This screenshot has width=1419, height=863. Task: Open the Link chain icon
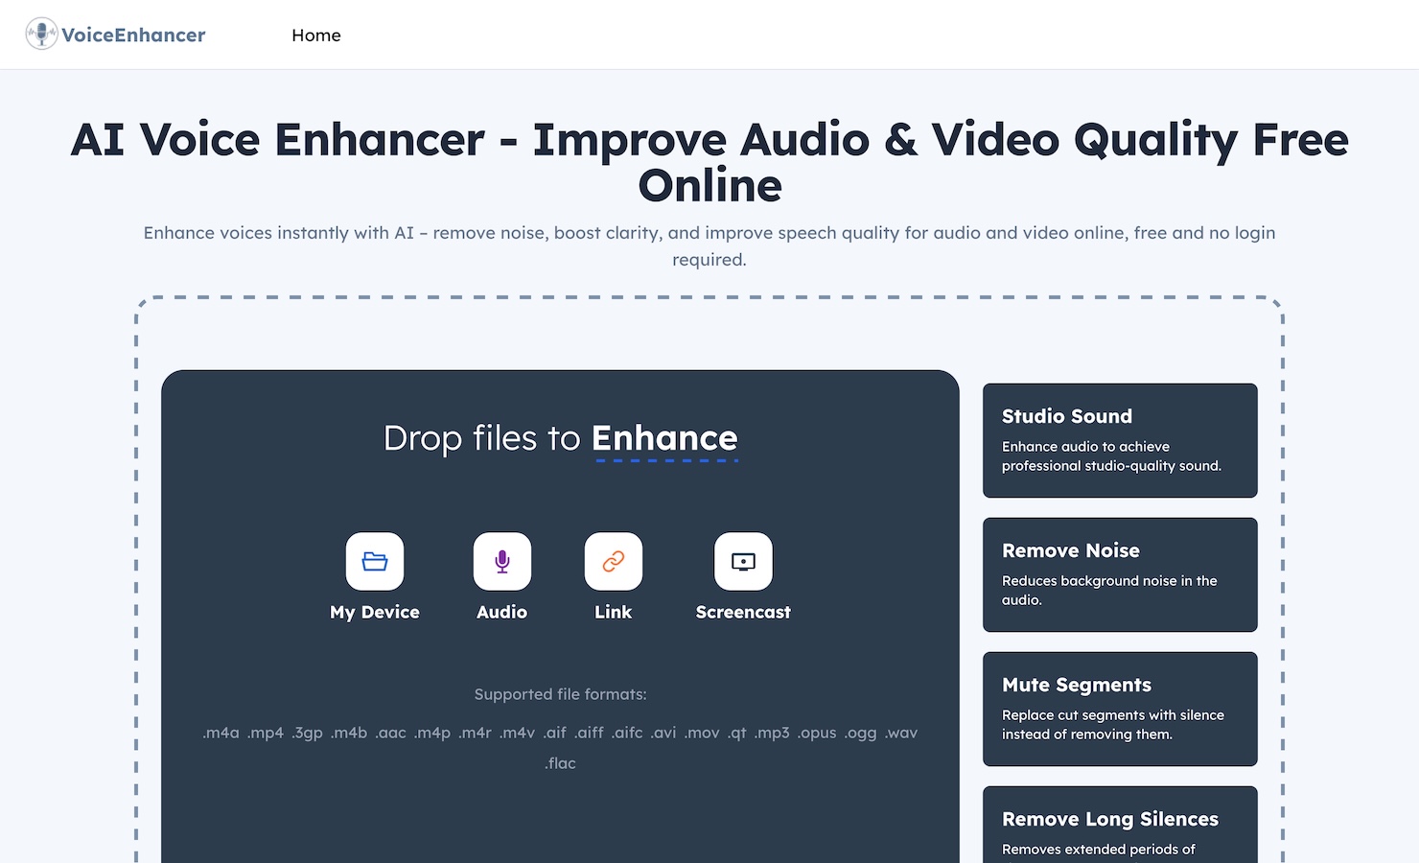613,562
